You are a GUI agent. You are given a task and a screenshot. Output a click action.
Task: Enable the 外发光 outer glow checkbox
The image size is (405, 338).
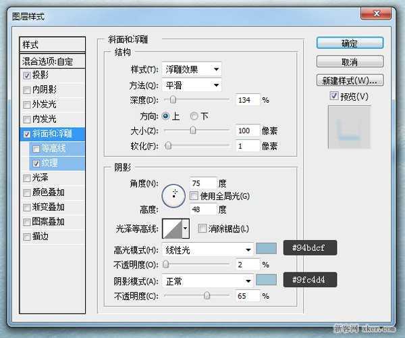click(27, 105)
